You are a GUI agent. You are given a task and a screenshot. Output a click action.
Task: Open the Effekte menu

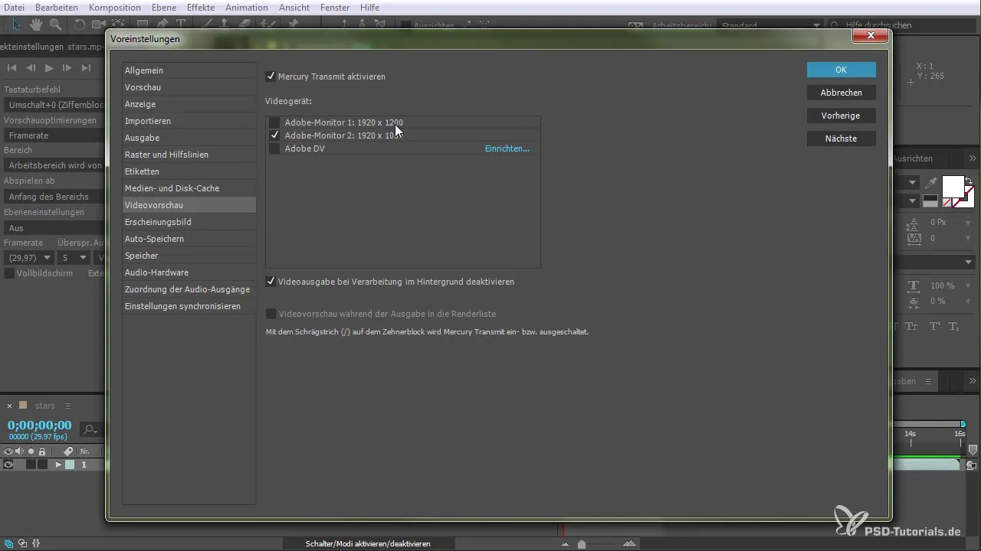tap(201, 7)
